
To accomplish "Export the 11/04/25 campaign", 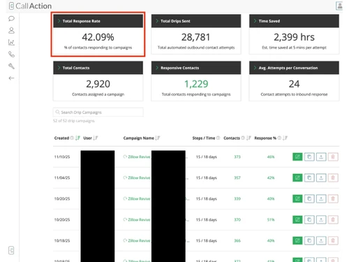I will (321, 177).
